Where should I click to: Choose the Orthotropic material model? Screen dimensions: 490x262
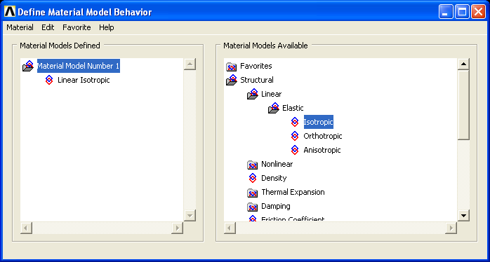[x=323, y=136]
